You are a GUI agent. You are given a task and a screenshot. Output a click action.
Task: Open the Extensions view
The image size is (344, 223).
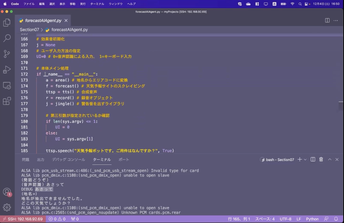(7, 101)
